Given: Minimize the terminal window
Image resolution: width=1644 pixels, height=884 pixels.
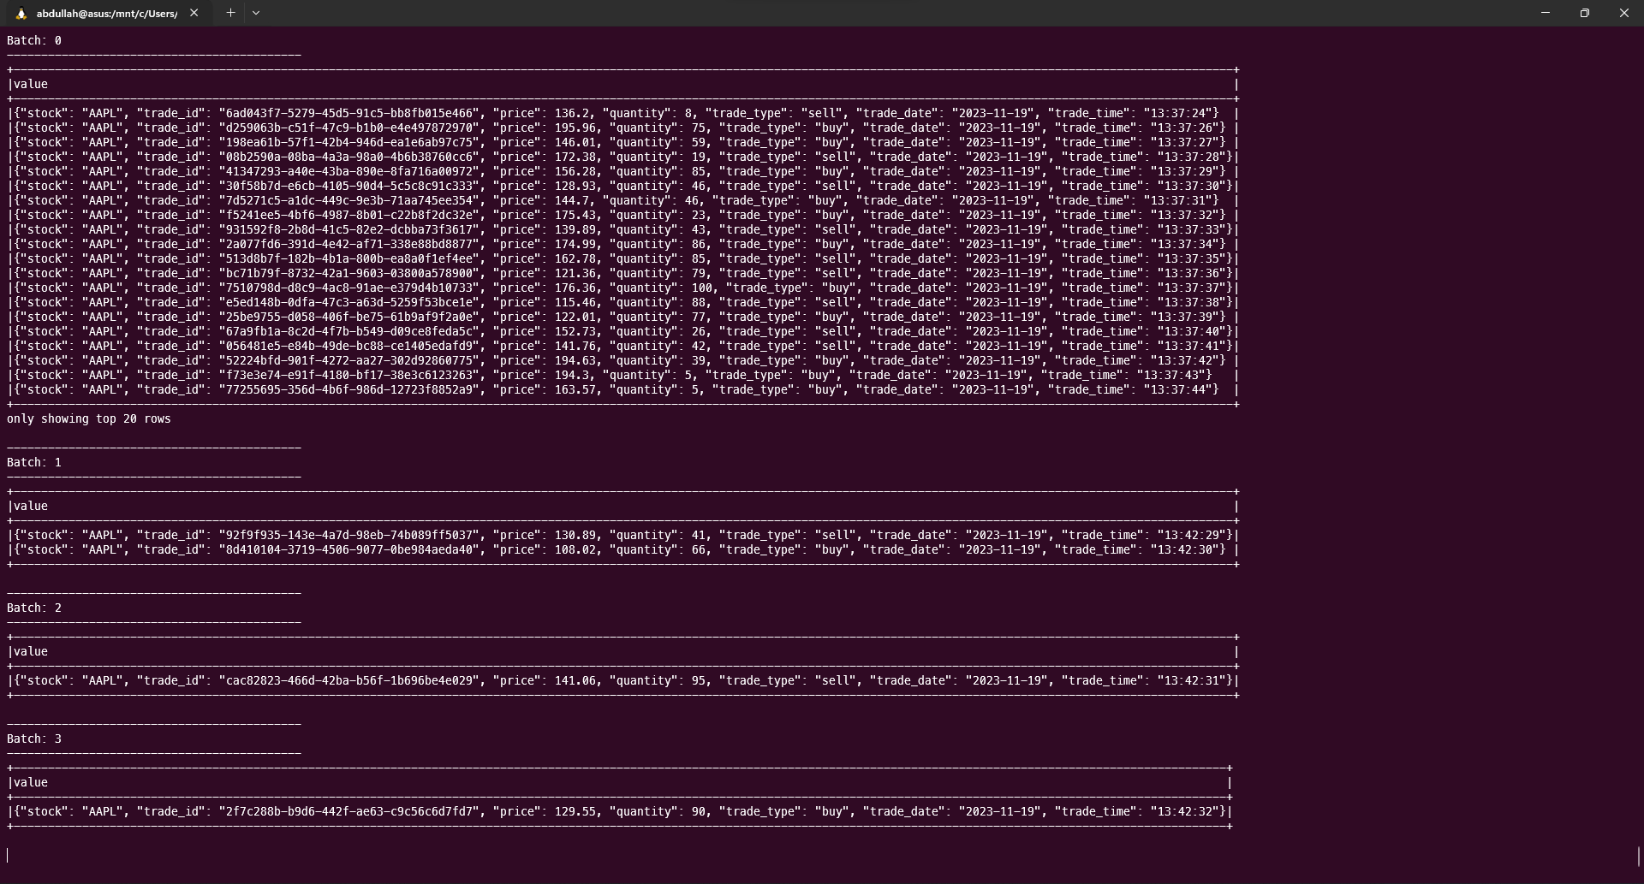Looking at the screenshot, I should point(1546,13).
